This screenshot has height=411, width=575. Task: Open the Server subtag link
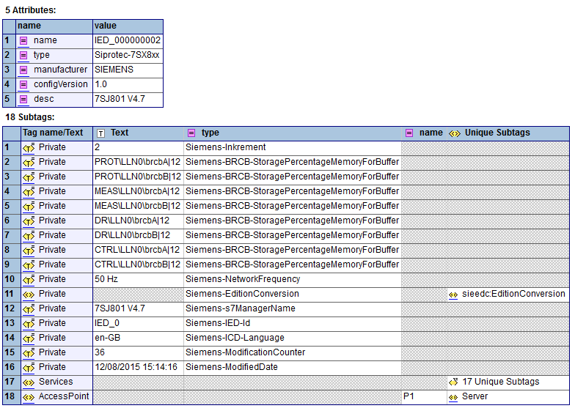[475, 396]
